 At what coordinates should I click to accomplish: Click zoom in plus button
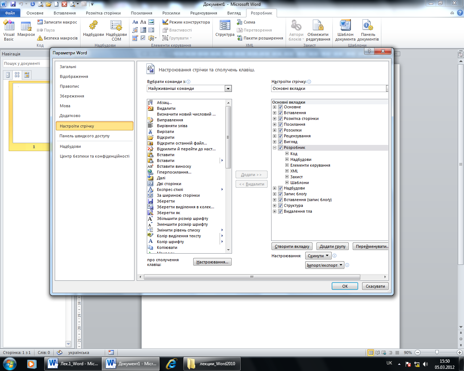pos(459,352)
